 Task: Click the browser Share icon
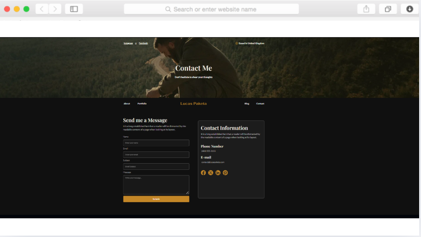coord(366,9)
